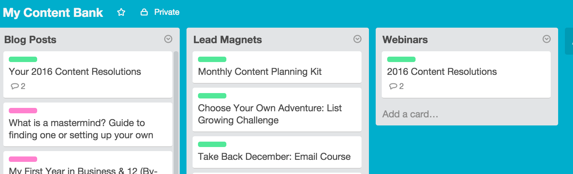The image size is (573, 174).
Task: Click pink label on mastermind guide card
Action: (23, 111)
